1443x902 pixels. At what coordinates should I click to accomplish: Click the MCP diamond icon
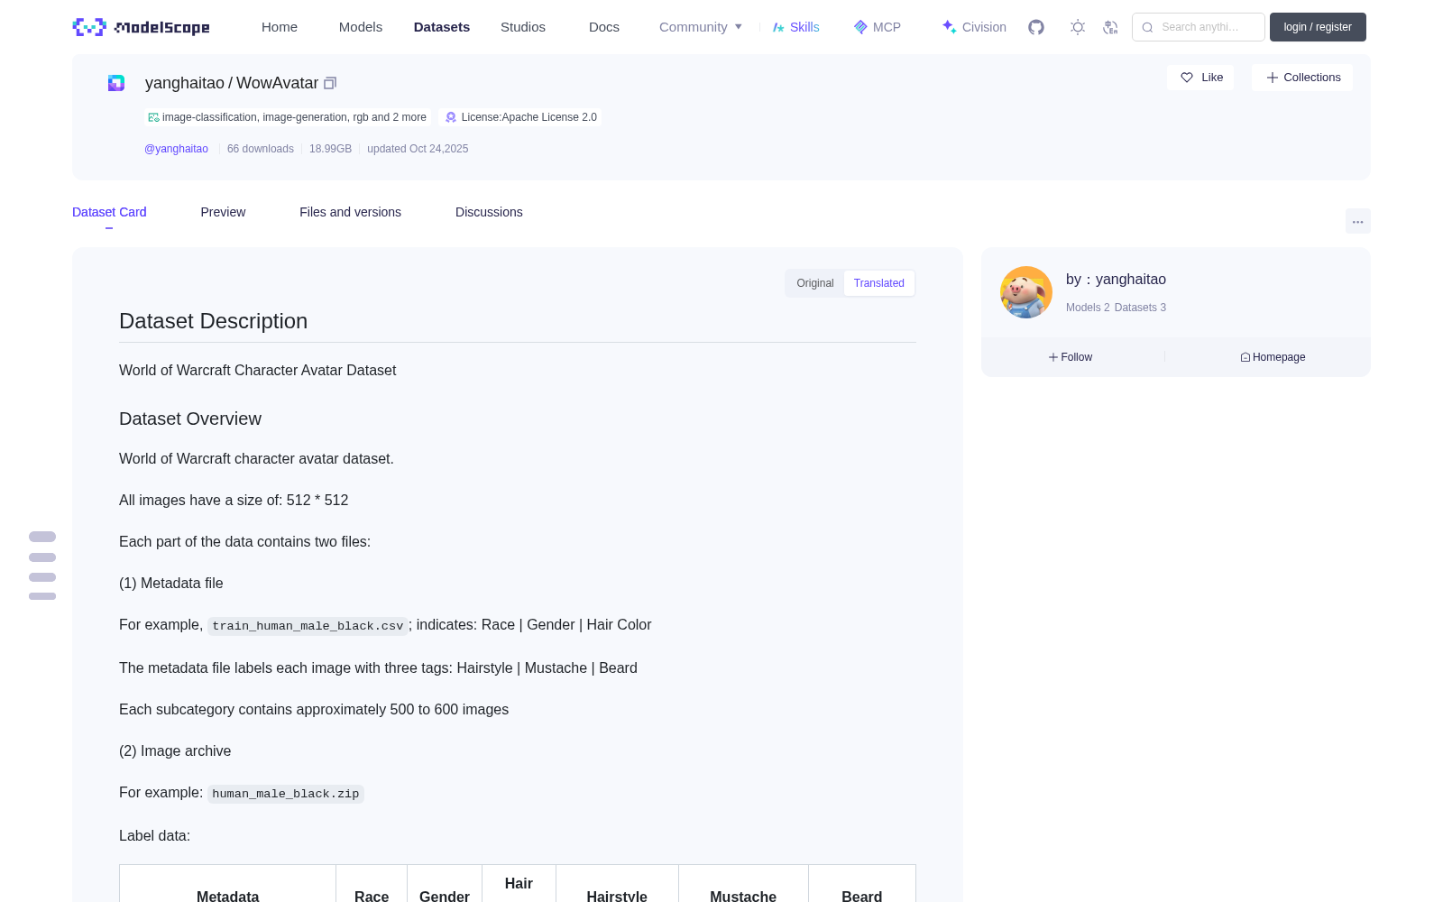[x=860, y=27]
